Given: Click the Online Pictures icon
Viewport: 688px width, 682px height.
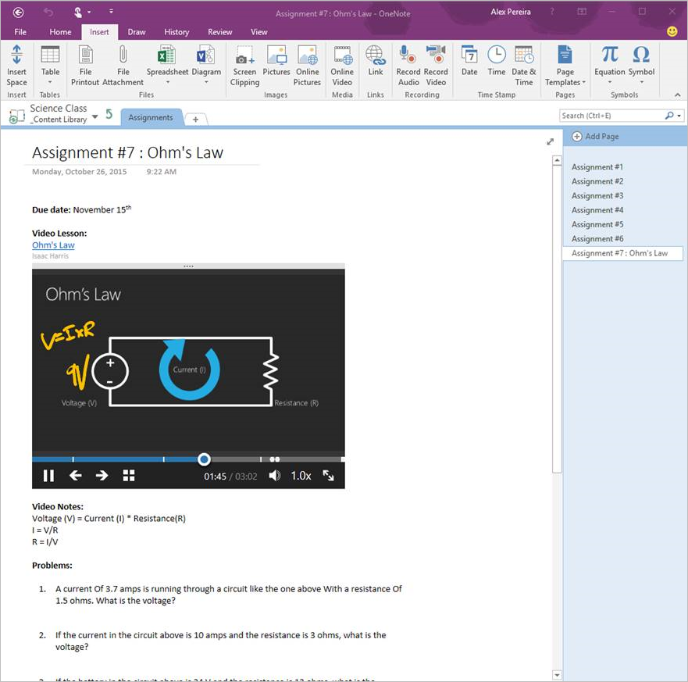Looking at the screenshot, I should click(307, 56).
